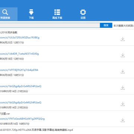Viewport: 134px width, 134px height.
Task: Click the date 06月25日 12时17分
Action: pos(12,42)
